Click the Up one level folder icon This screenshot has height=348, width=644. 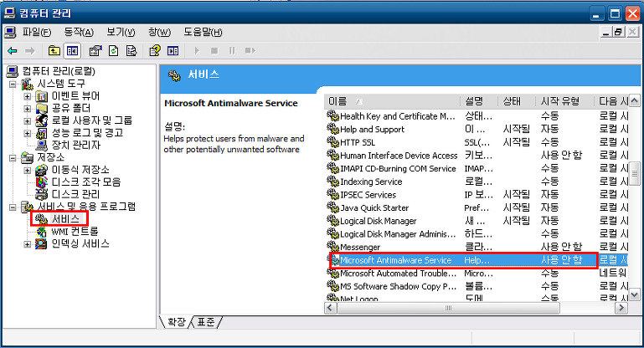click(54, 50)
